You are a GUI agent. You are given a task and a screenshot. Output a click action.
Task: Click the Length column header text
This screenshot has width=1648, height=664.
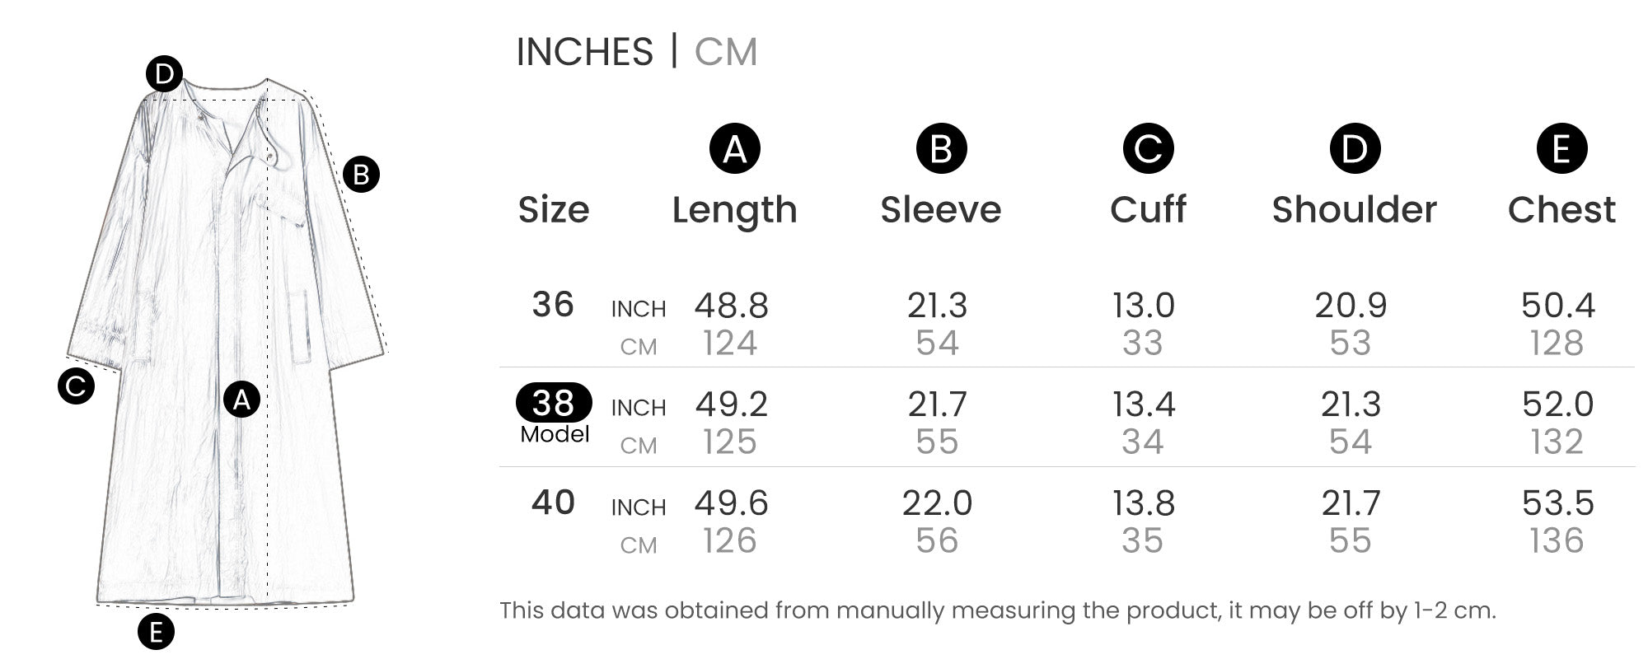click(x=734, y=210)
